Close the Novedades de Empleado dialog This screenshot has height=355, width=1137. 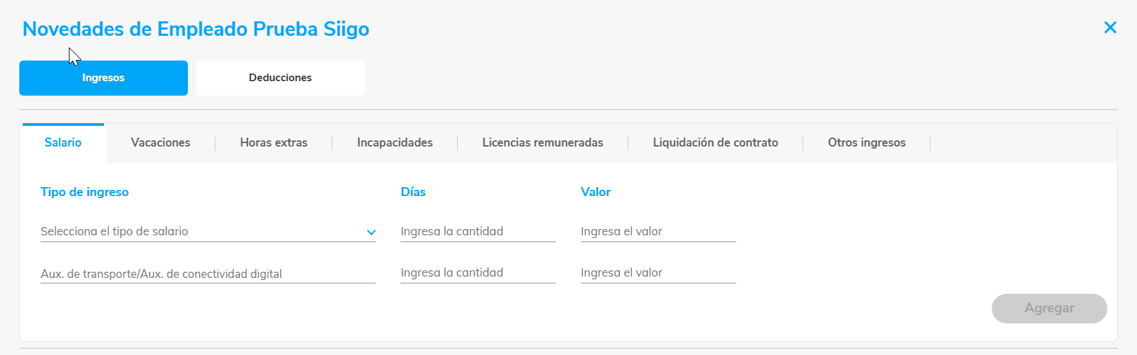click(x=1109, y=28)
